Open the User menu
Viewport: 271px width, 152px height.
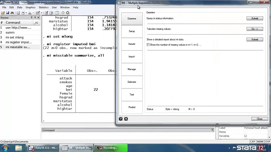tap(54, 8)
